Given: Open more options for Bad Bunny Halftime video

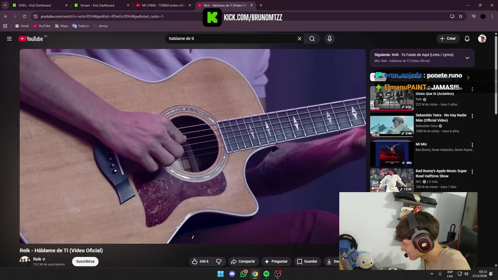Looking at the screenshot, I should [x=472, y=171].
